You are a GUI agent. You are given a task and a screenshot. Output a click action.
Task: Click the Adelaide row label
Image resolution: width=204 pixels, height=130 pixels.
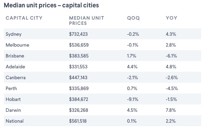pyautogui.click(x=16, y=67)
